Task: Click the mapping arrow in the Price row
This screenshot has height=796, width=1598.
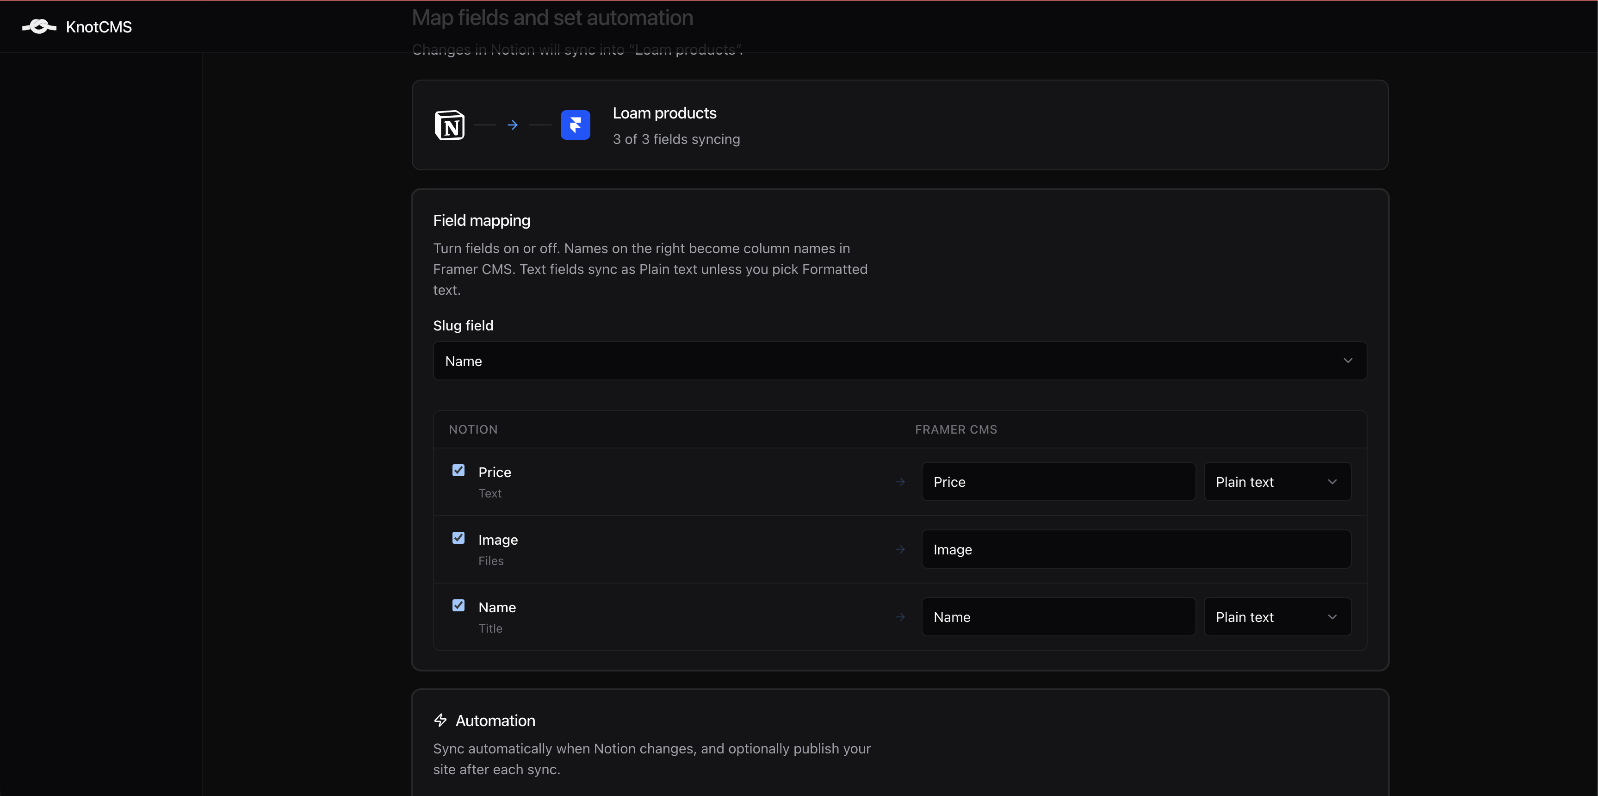Action: point(900,482)
